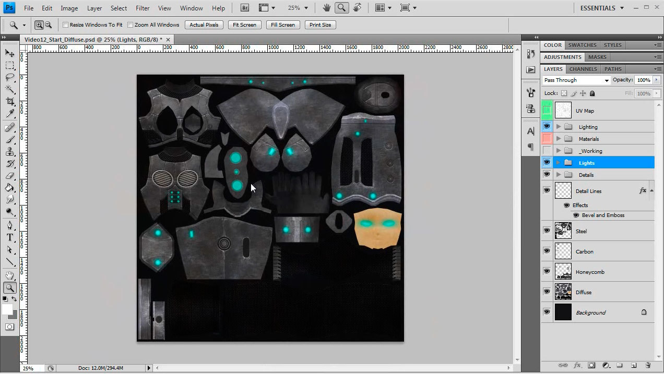Expand the Details layer group
This screenshot has width=664, height=374.
[x=559, y=175]
